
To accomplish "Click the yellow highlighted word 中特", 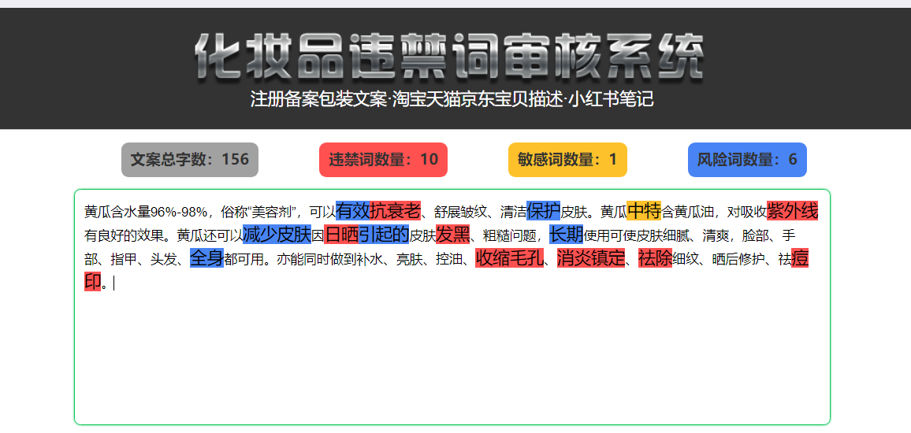I will pos(644,211).
